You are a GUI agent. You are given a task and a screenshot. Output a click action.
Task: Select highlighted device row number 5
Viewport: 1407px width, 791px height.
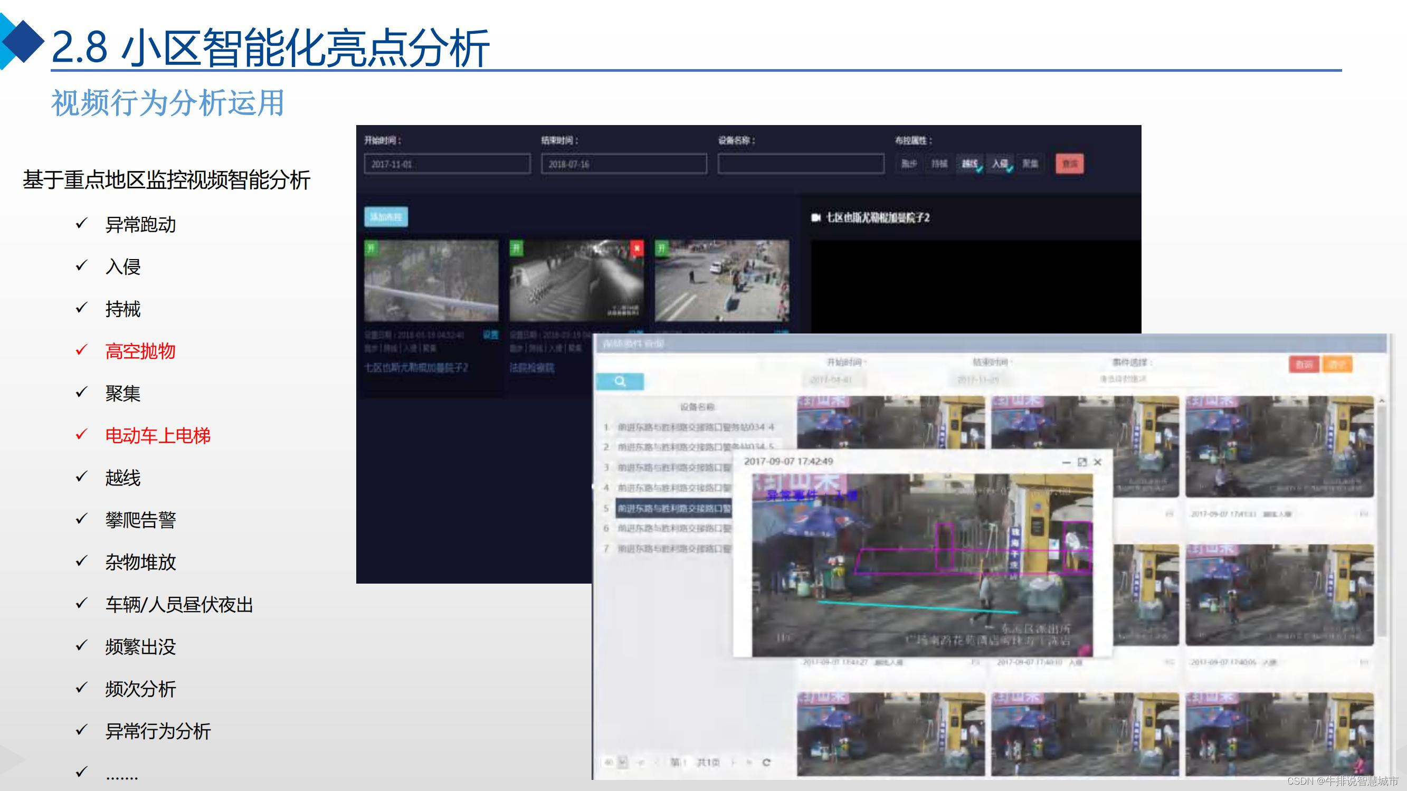(673, 508)
